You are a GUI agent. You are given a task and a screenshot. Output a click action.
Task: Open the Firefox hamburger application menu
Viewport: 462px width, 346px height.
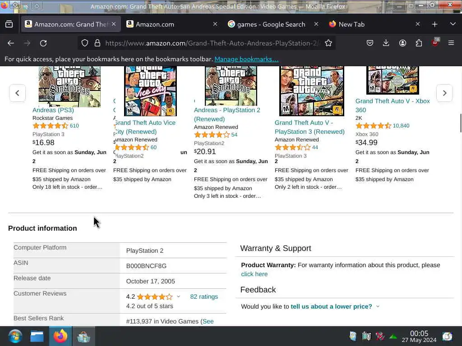[x=451, y=43]
